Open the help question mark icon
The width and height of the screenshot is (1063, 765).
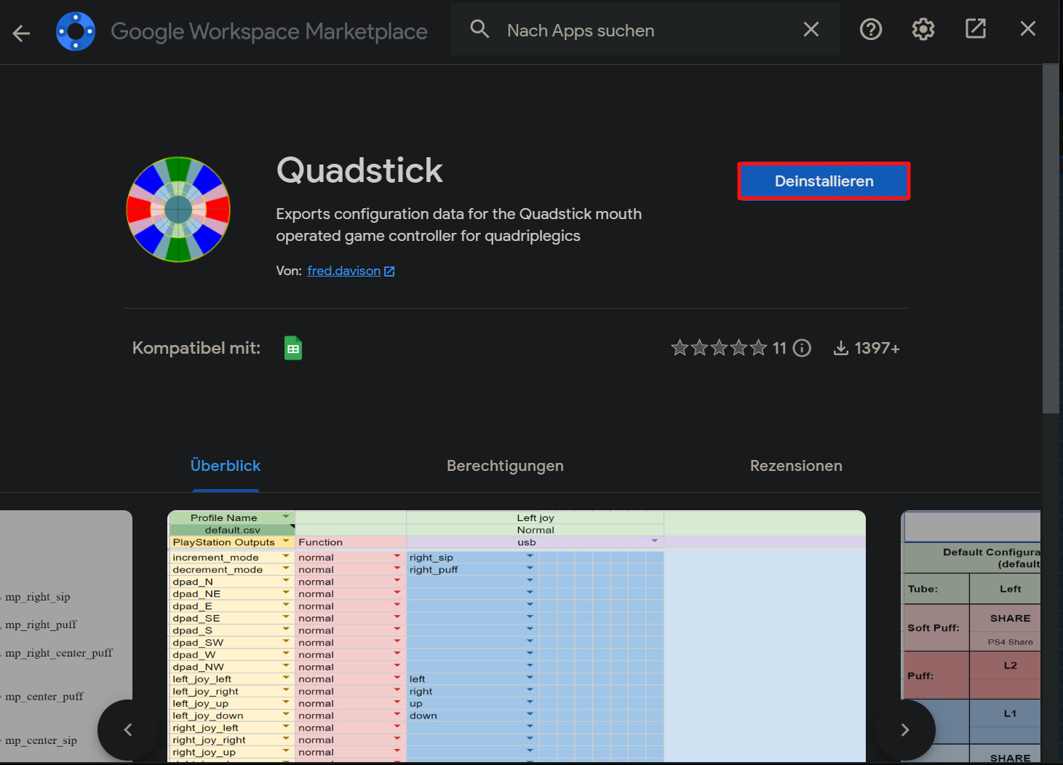coord(870,29)
